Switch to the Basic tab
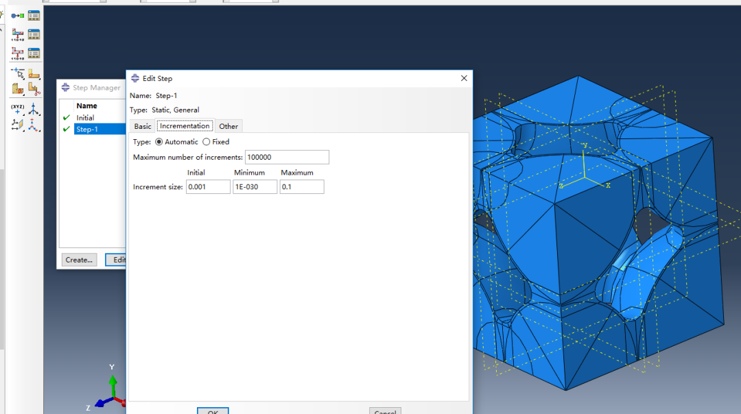 [x=142, y=127]
